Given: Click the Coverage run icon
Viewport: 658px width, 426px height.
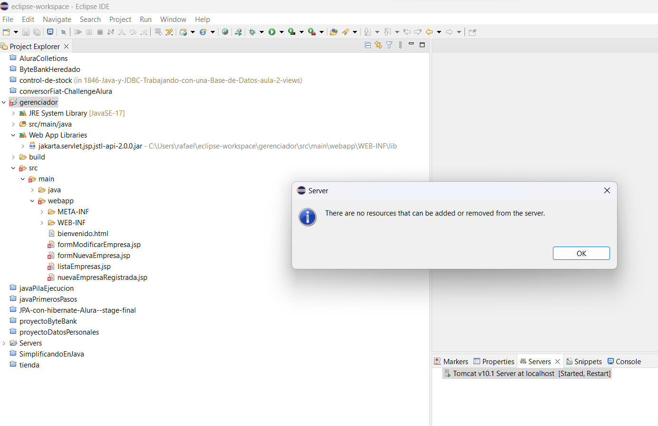Looking at the screenshot, I should coord(292,32).
